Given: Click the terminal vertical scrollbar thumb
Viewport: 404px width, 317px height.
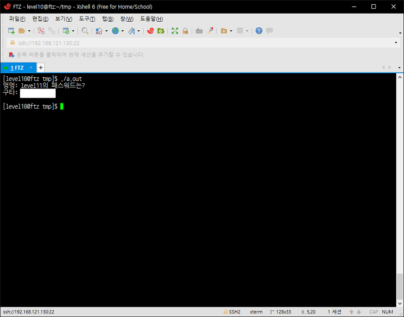Looking at the screenshot, I should coord(400,287).
